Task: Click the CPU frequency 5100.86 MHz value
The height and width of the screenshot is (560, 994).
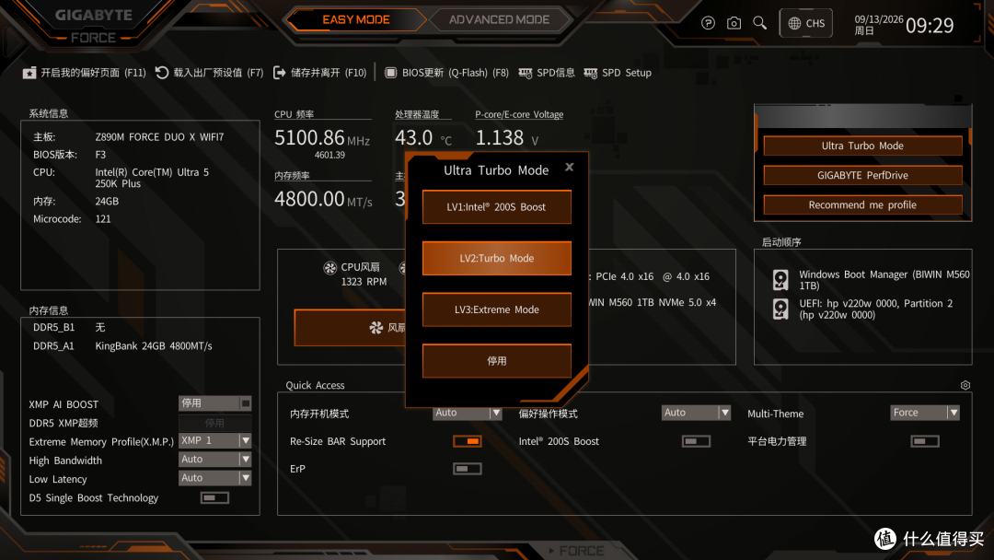Action: click(x=322, y=137)
